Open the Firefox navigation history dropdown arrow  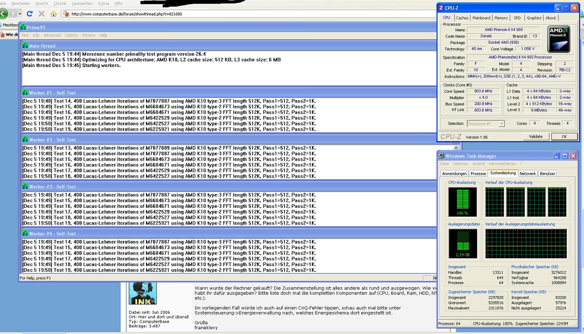[20, 14]
